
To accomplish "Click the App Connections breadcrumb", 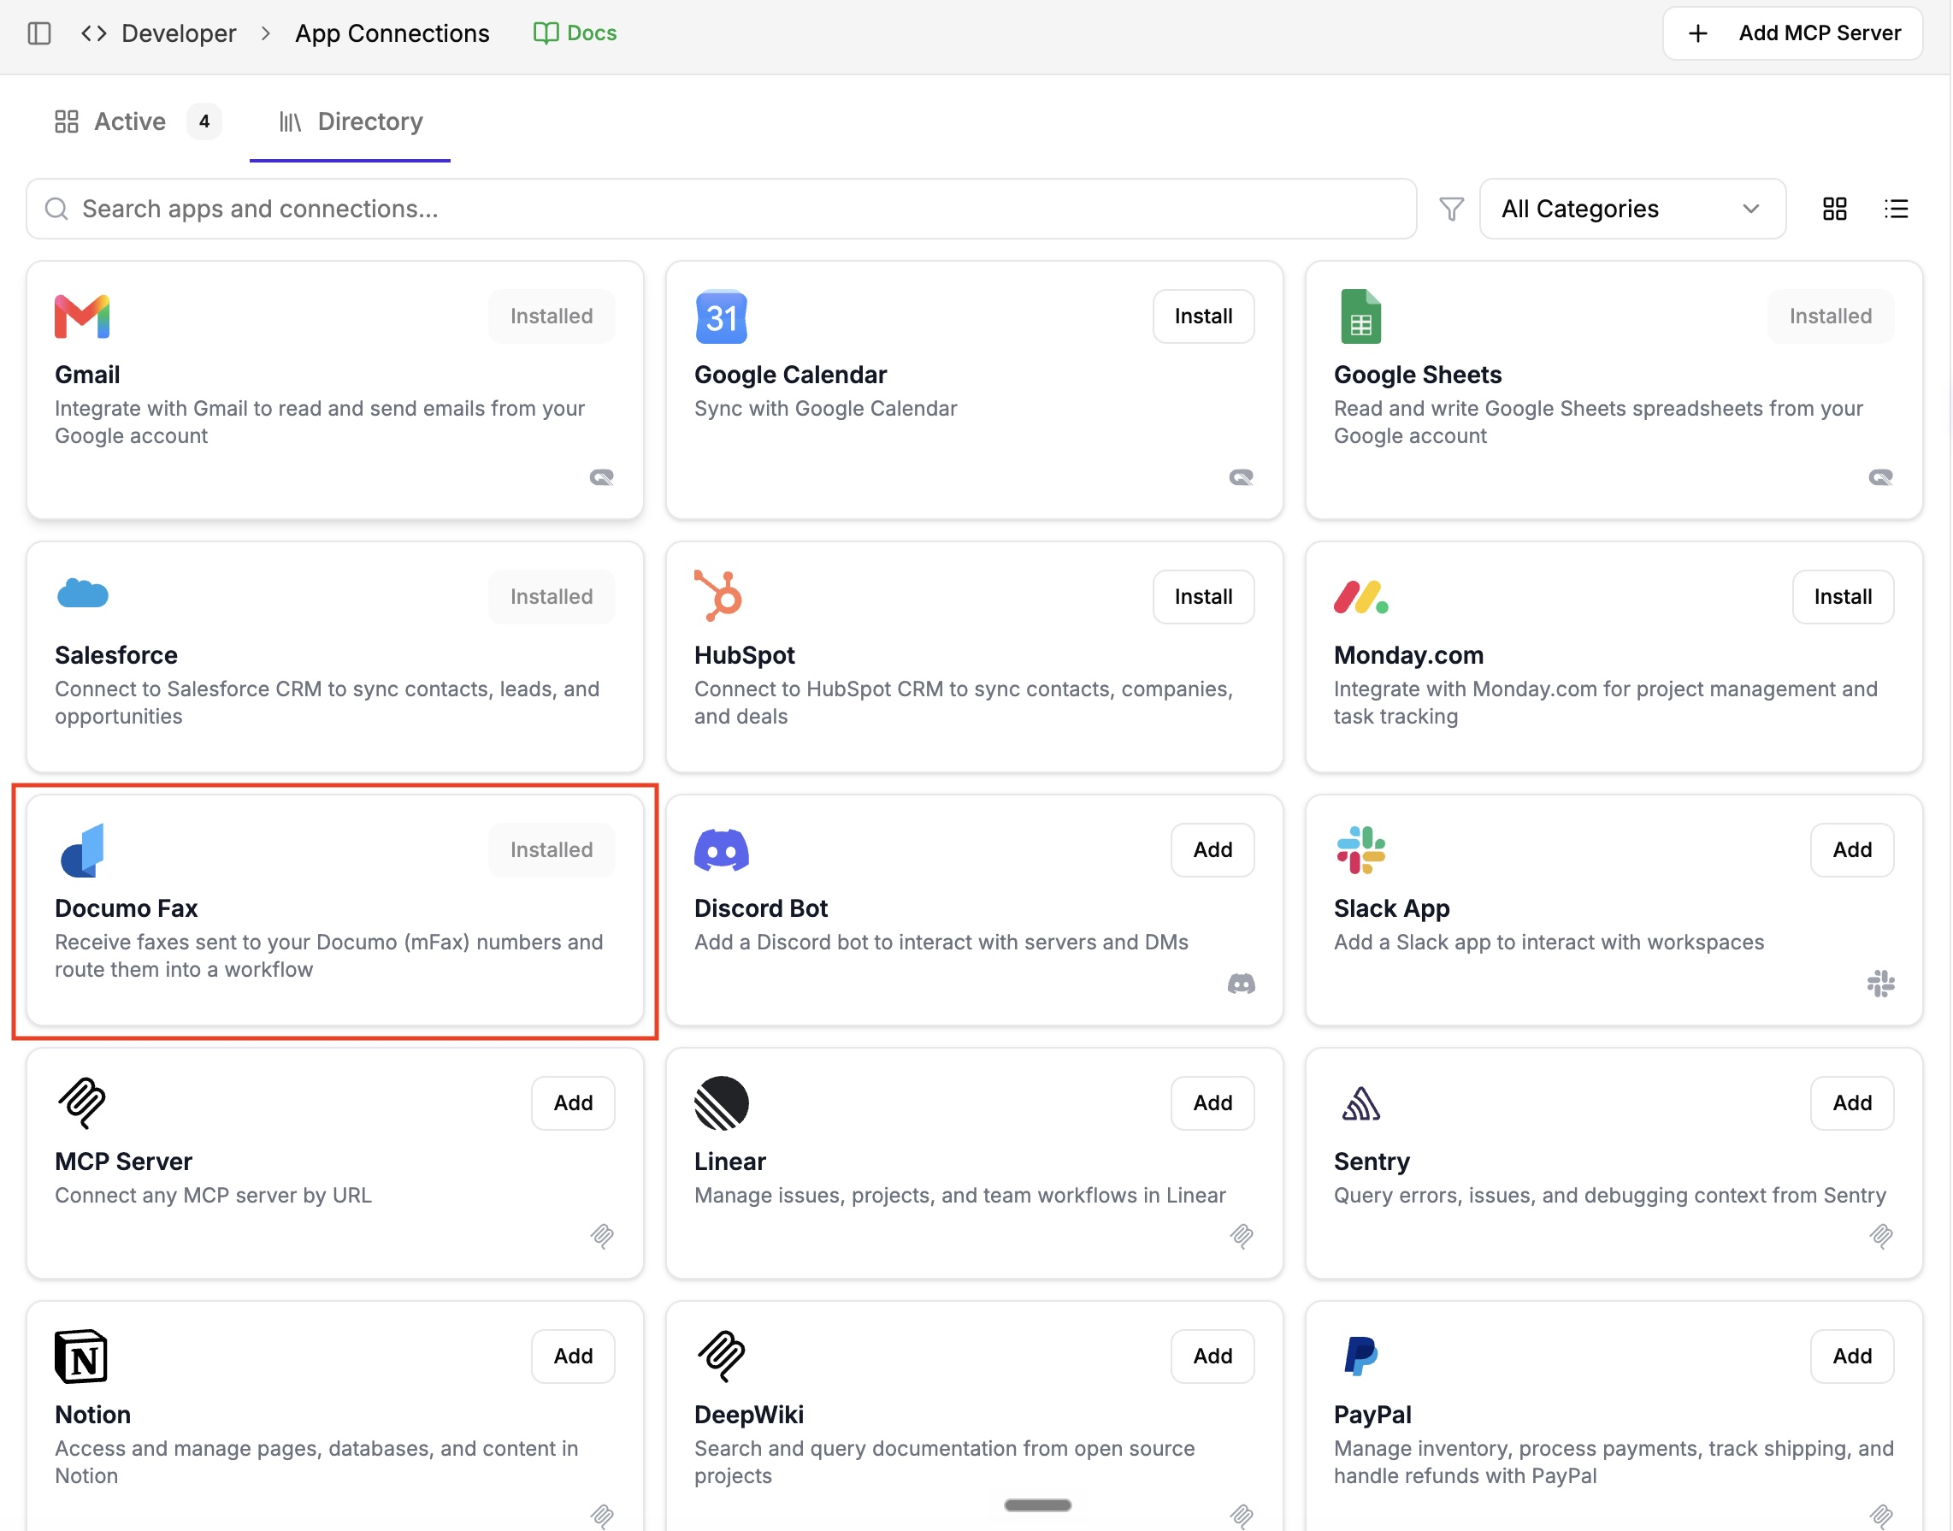I will tap(392, 33).
